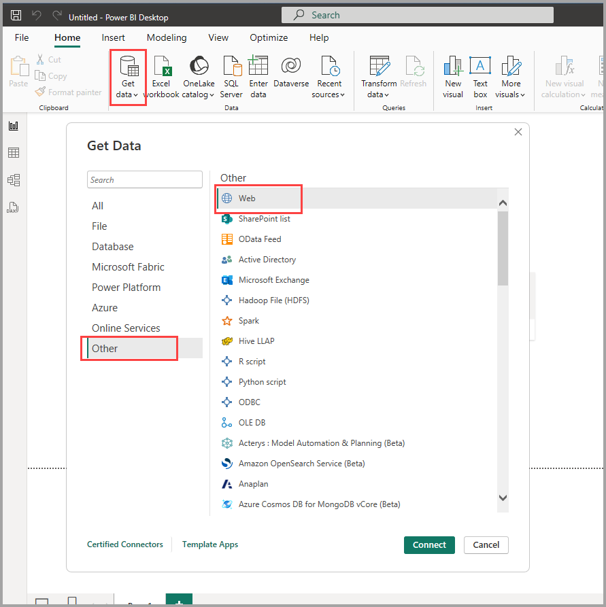Switch to the Modeling ribbon tab
Viewport: 606px width, 607px height.
point(166,37)
